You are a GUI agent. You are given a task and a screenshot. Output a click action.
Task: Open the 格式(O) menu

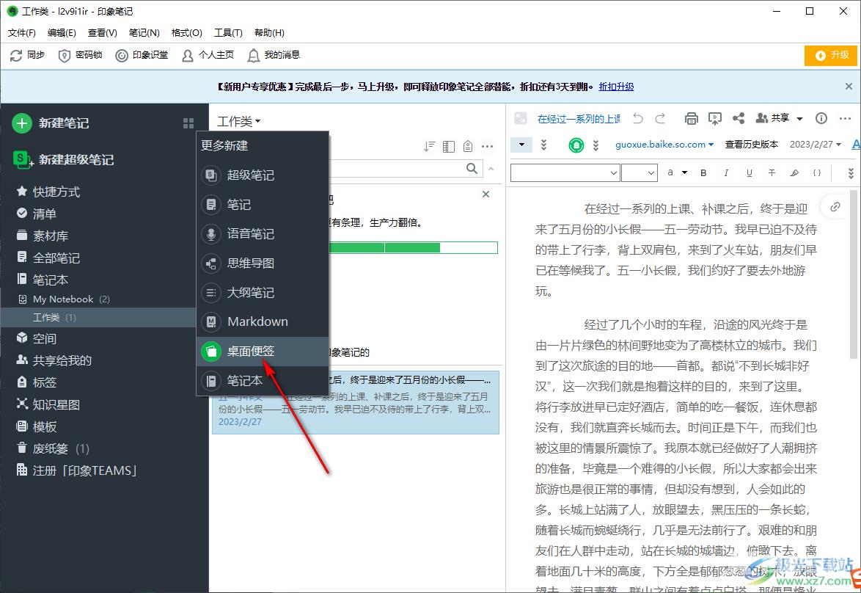(187, 33)
